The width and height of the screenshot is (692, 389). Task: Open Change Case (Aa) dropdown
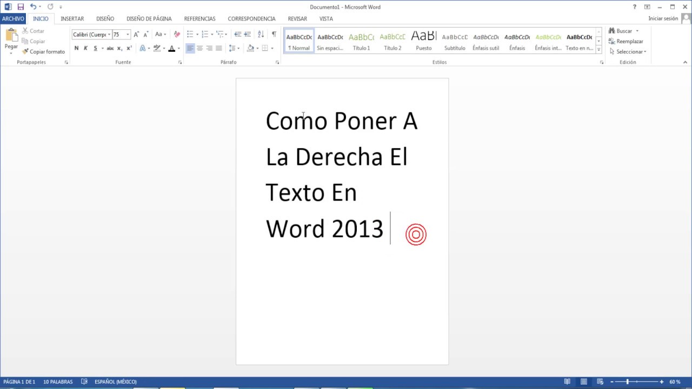161,35
